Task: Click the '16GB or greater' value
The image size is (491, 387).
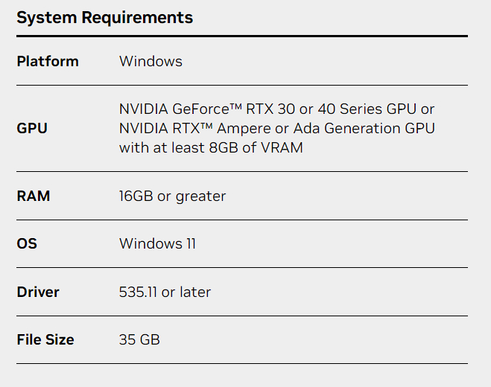Action: 172,196
